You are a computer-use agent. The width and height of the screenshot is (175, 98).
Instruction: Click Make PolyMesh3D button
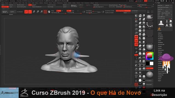pyautogui.click(x=167, y=13)
